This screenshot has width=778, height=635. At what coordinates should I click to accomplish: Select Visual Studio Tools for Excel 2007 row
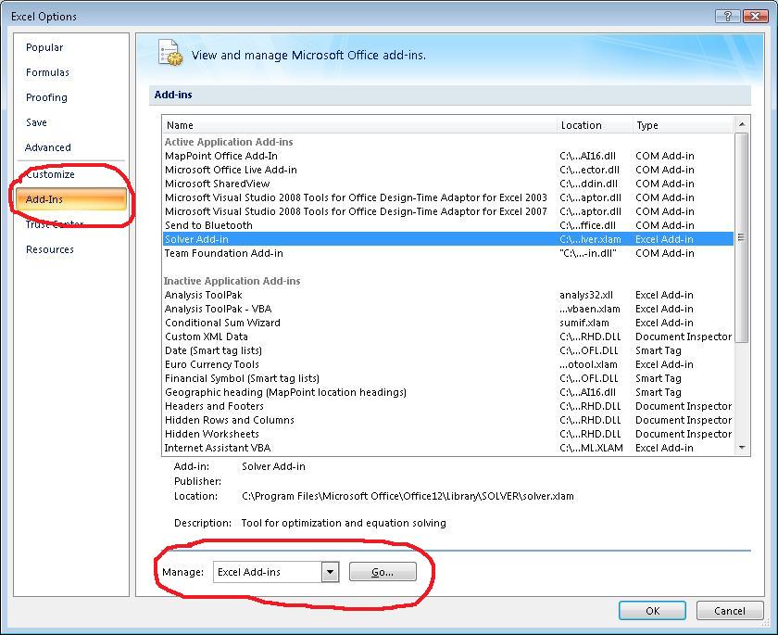click(x=448, y=211)
